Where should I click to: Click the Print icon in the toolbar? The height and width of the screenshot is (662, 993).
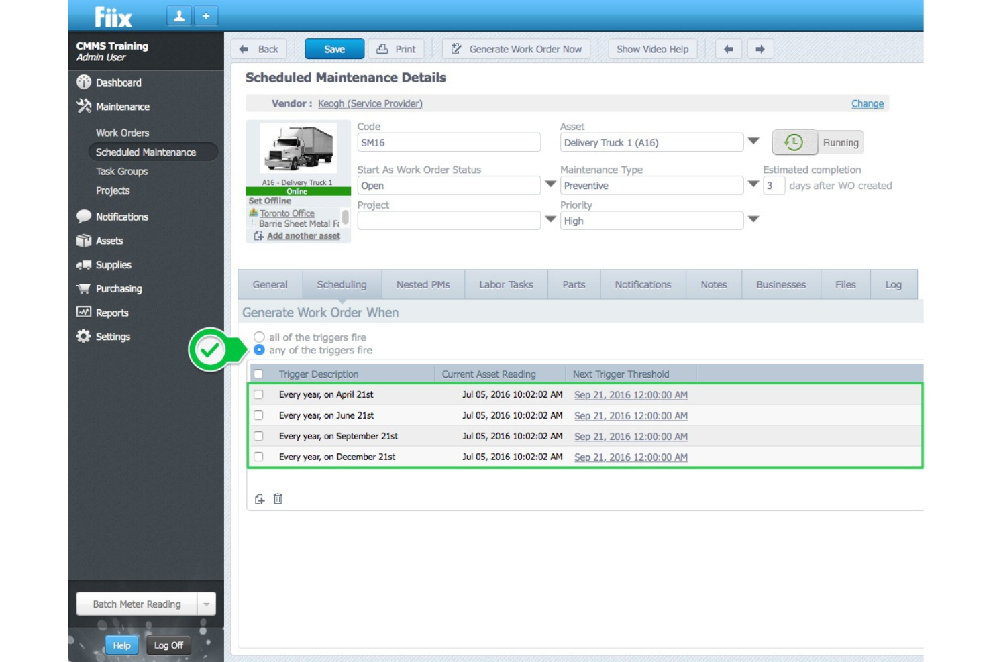coord(381,48)
